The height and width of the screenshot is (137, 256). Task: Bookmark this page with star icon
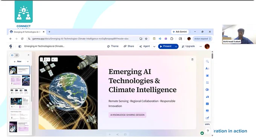(x=146, y=39)
